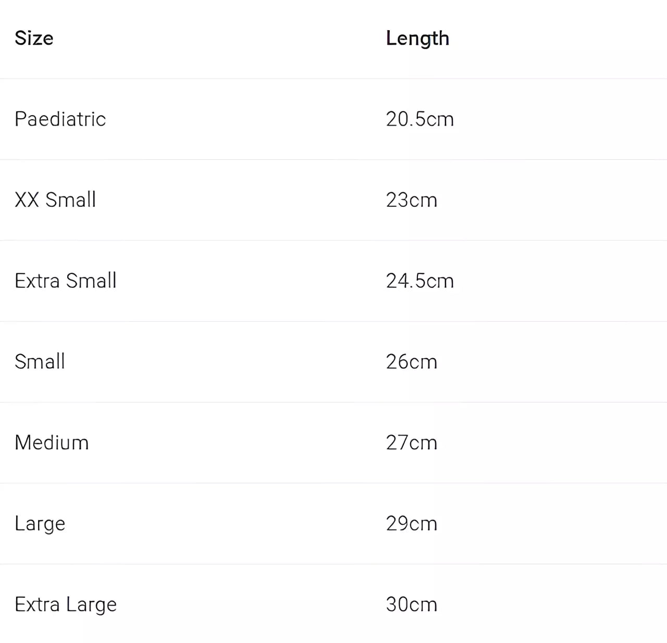The height and width of the screenshot is (643, 667).
Task: Click the divider between Paediatric and XX Small
Action: (333, 159)
